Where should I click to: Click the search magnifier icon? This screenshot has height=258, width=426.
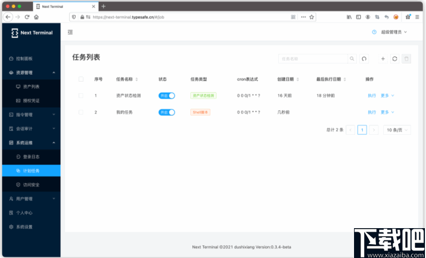coord(352,59)
